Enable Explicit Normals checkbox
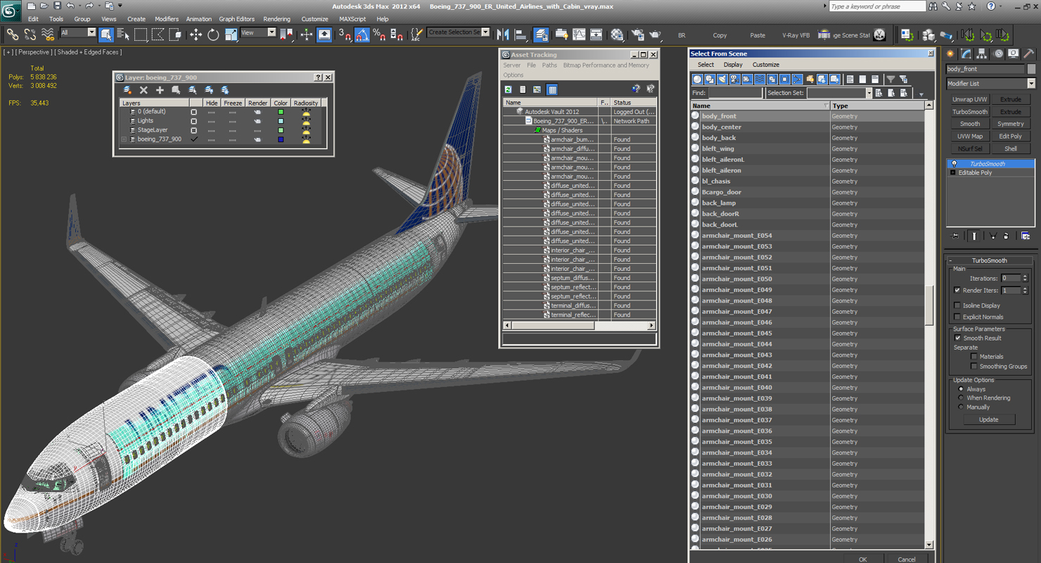 pos(957,317)
